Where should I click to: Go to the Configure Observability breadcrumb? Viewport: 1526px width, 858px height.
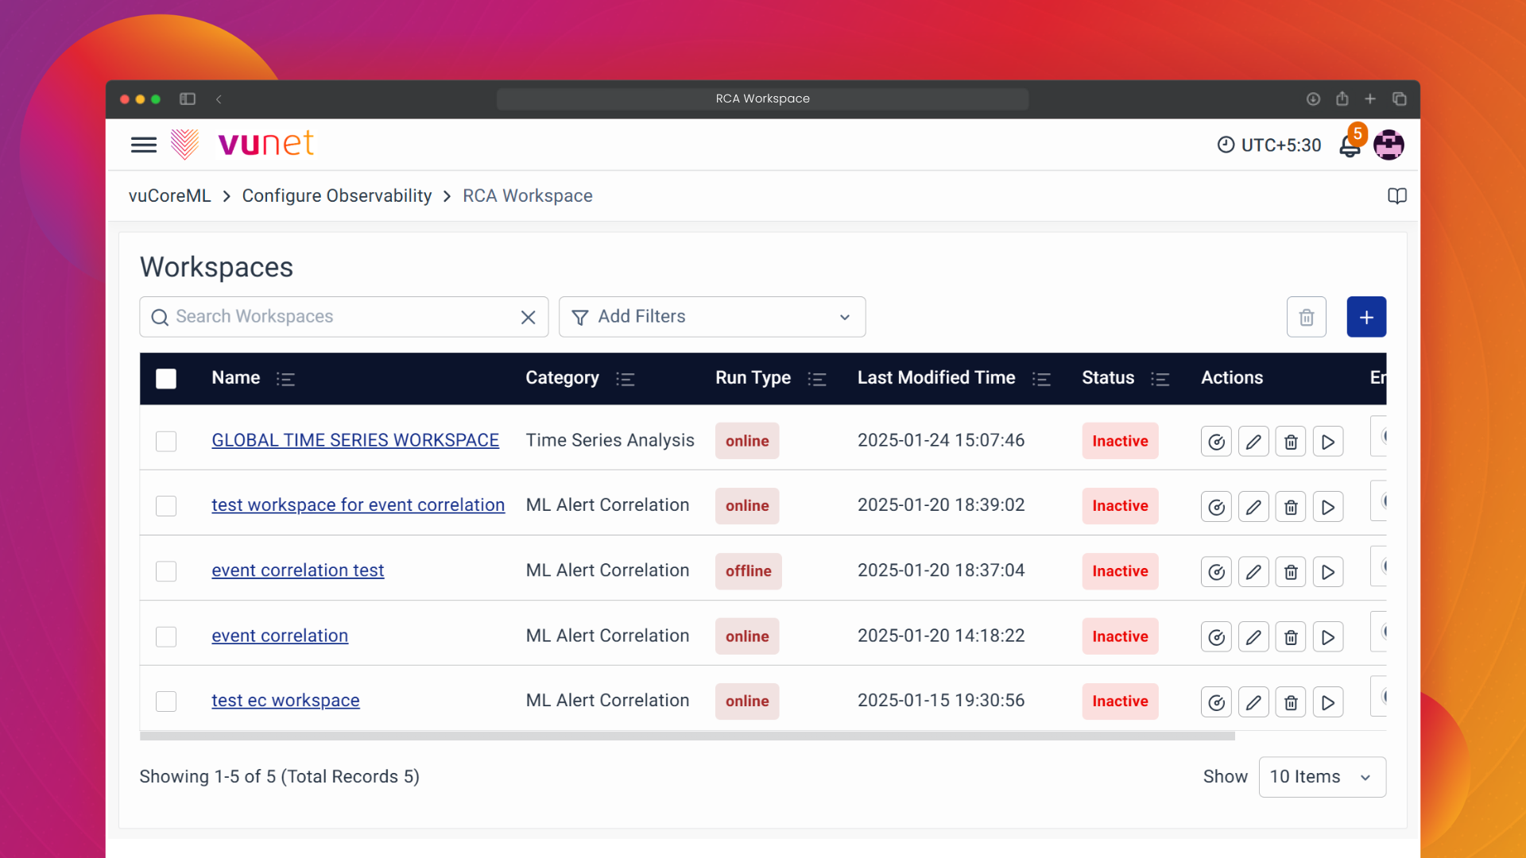point(336,196)
